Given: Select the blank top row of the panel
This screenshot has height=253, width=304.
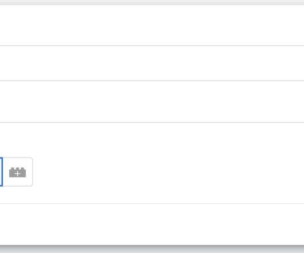Looking at the screenshot, I should tap(152, 25).
